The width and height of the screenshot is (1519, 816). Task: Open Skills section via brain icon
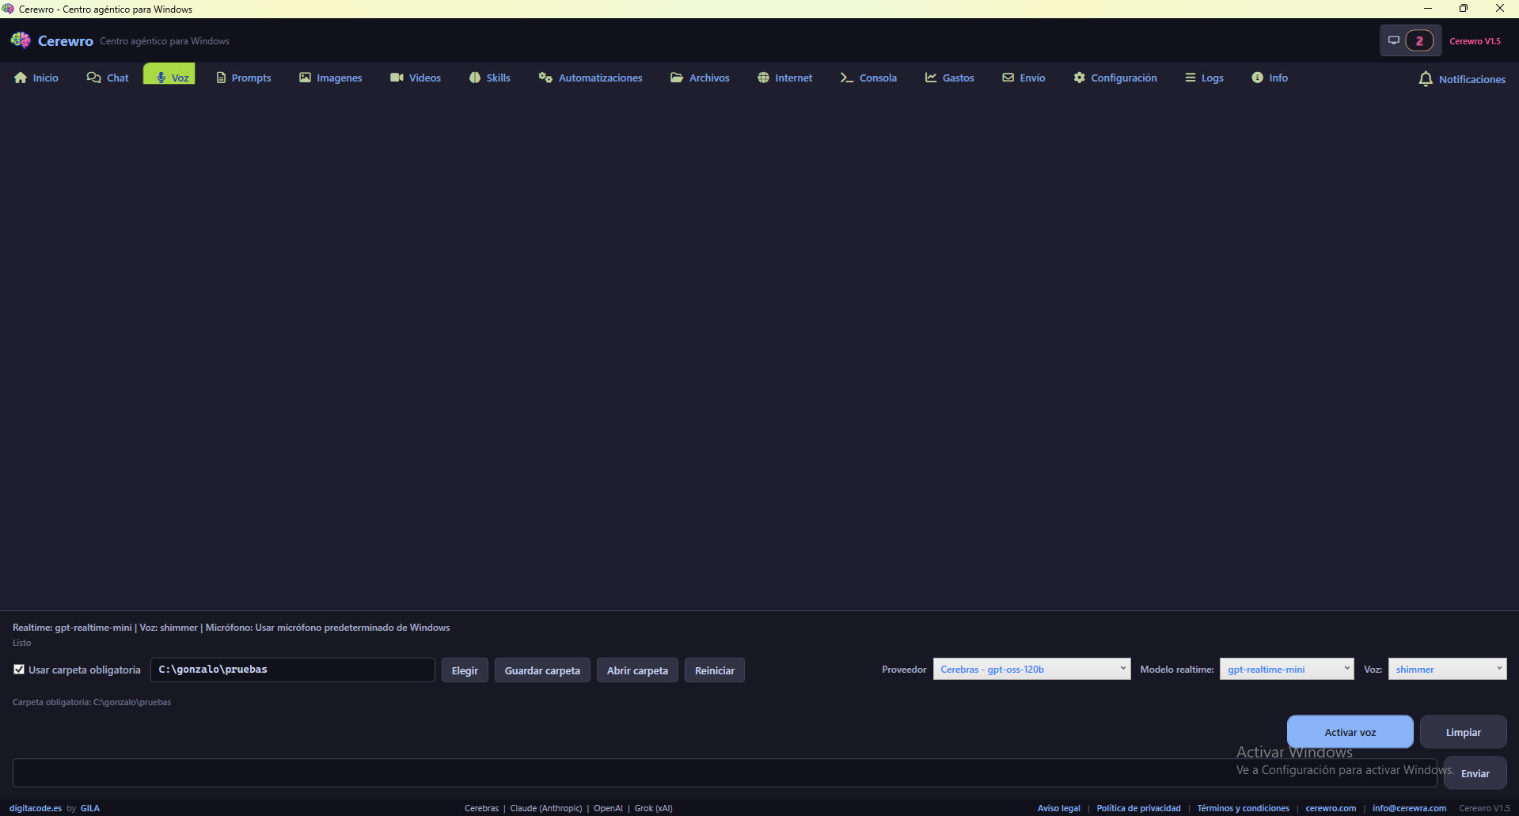click(x=475, y=78)
